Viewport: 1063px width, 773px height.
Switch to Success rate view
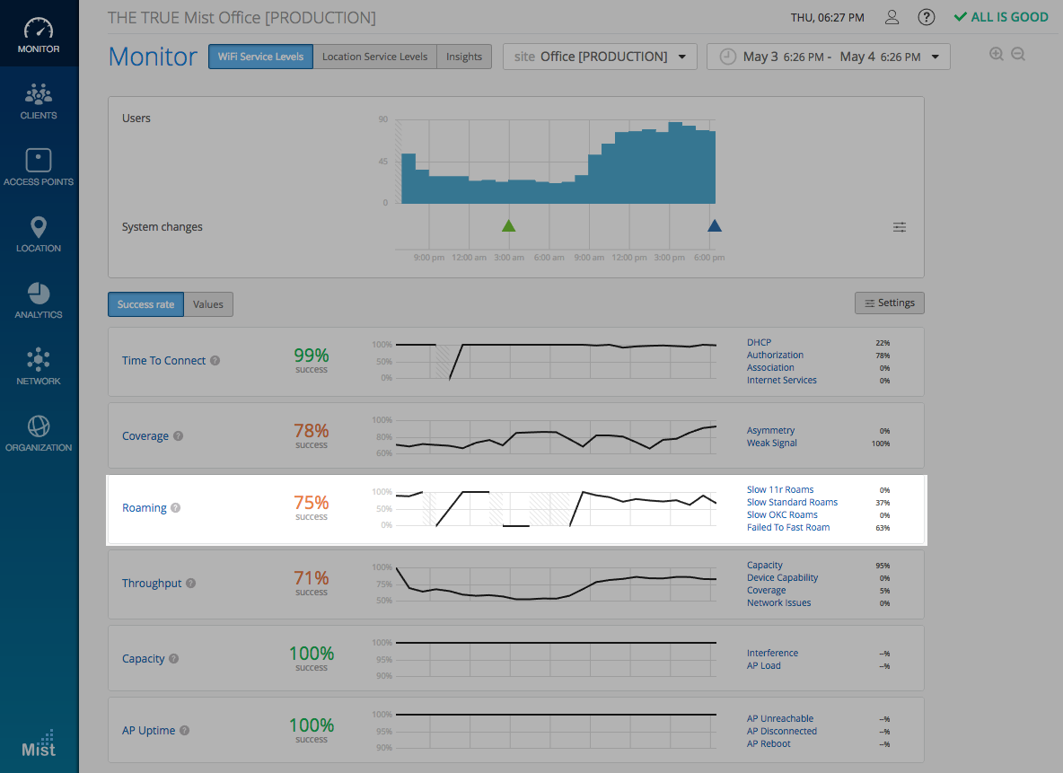pyautogui.click(x=145, y=304)
